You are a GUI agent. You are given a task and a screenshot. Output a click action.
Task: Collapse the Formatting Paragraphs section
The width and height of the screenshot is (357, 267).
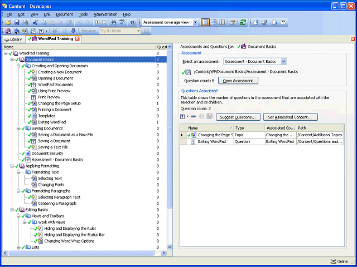(18, 191)
